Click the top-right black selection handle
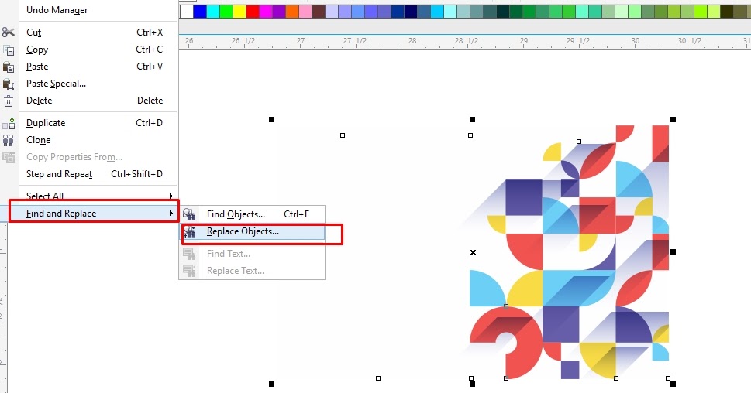The image size is (751, 393). coord(673,120)
